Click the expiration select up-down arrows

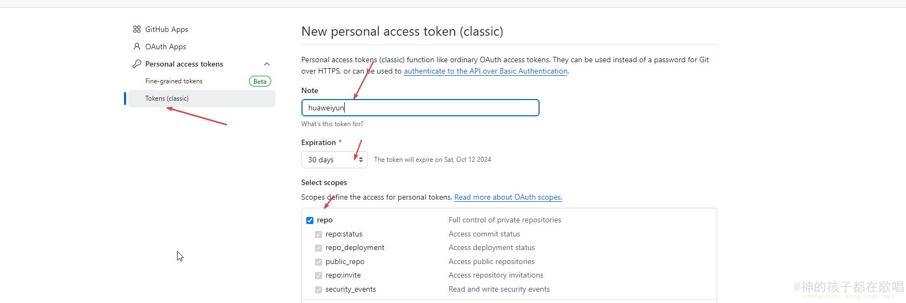click(361, 160)
